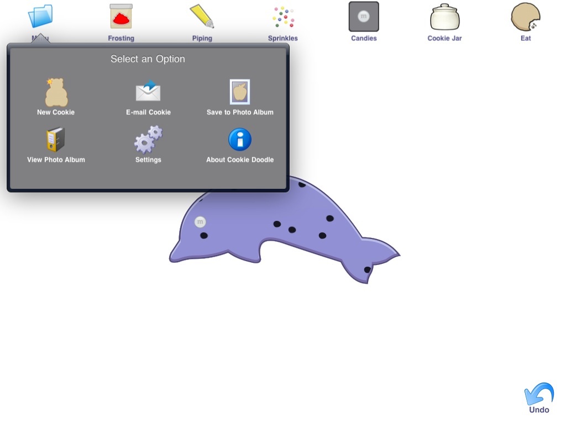
Task: Open the Cookie Jar
Action: point(445,17)
